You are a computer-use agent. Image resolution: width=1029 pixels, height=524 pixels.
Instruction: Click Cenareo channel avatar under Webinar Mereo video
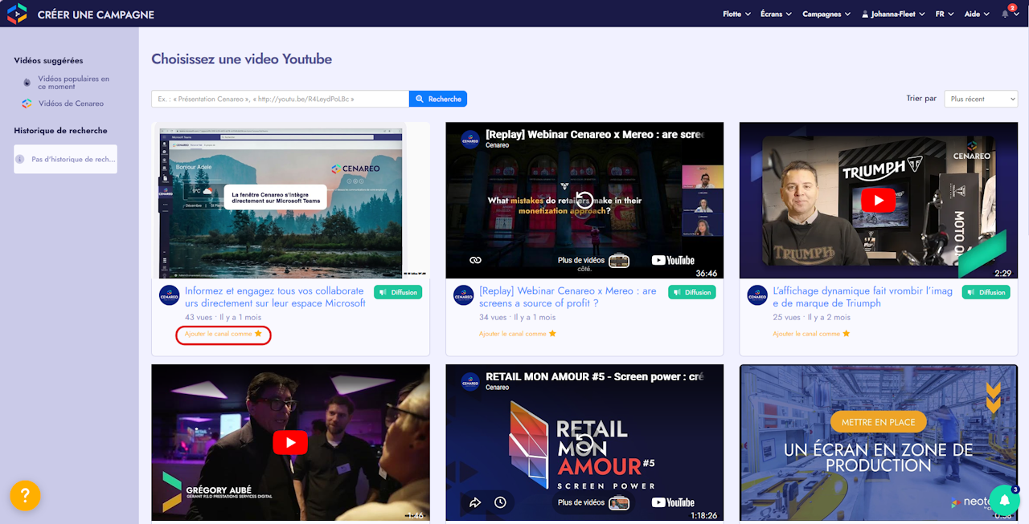click(463, 295)
